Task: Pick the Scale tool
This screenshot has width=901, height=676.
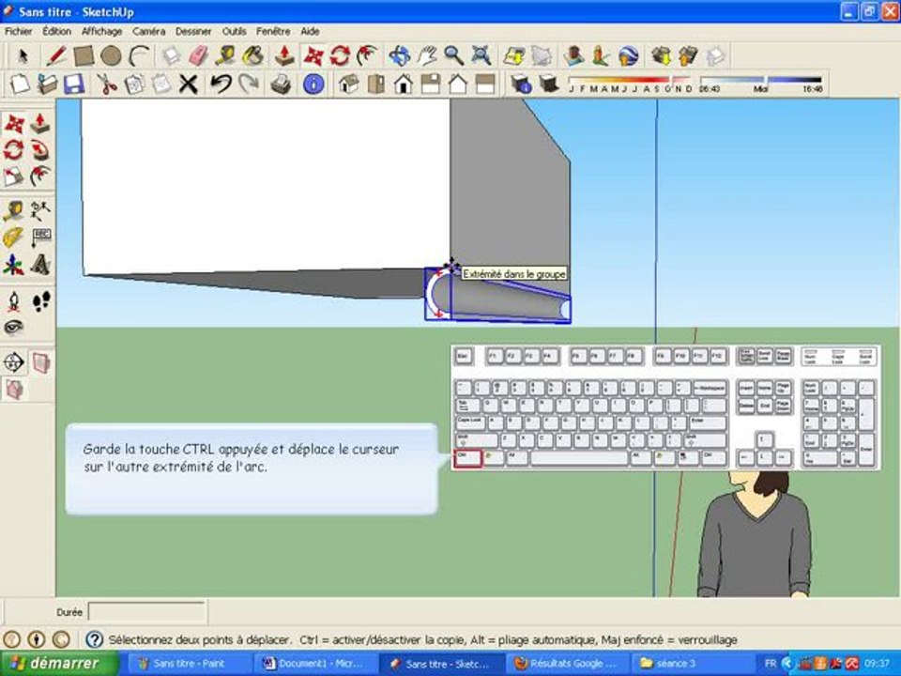Action: (x=14, y=177)
